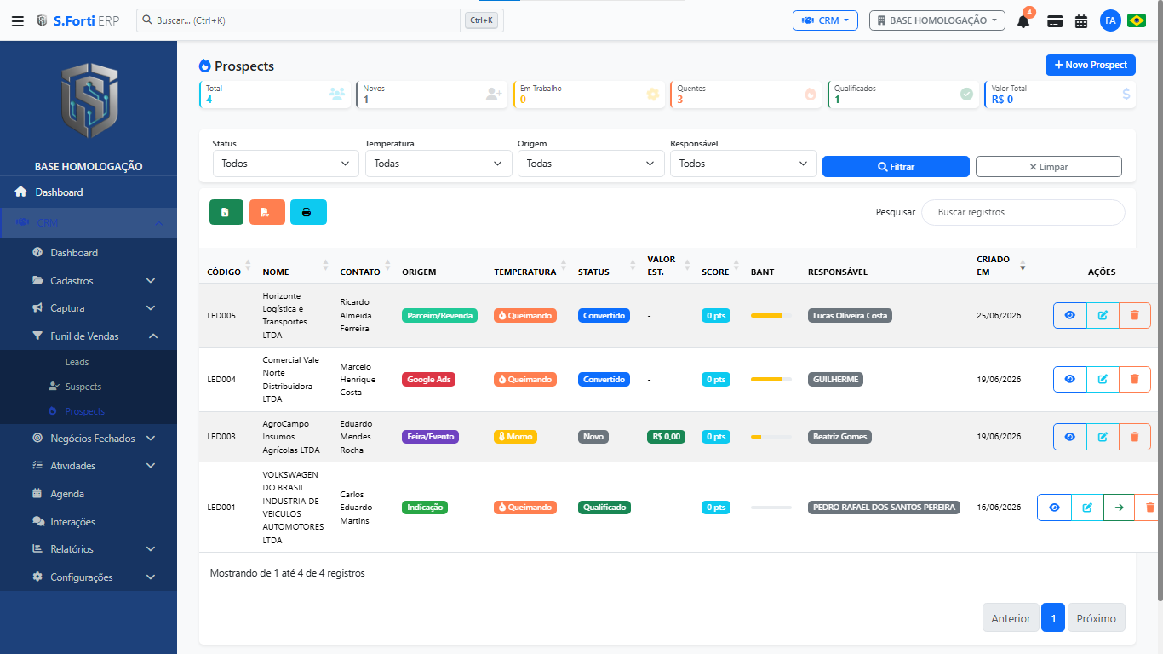Open Suspects in the sidebar

pyautogui.click(x=83, y=387)
